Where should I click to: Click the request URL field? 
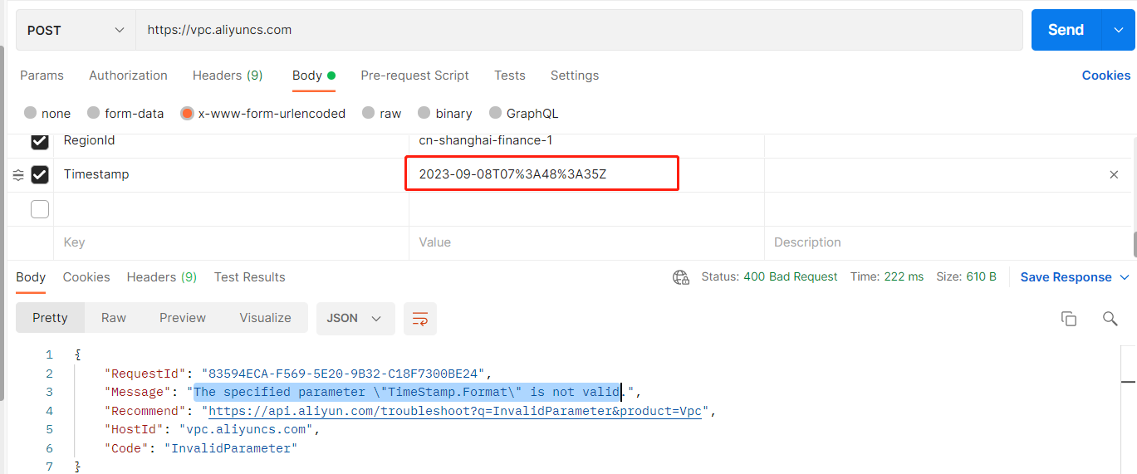coord(579,30)
